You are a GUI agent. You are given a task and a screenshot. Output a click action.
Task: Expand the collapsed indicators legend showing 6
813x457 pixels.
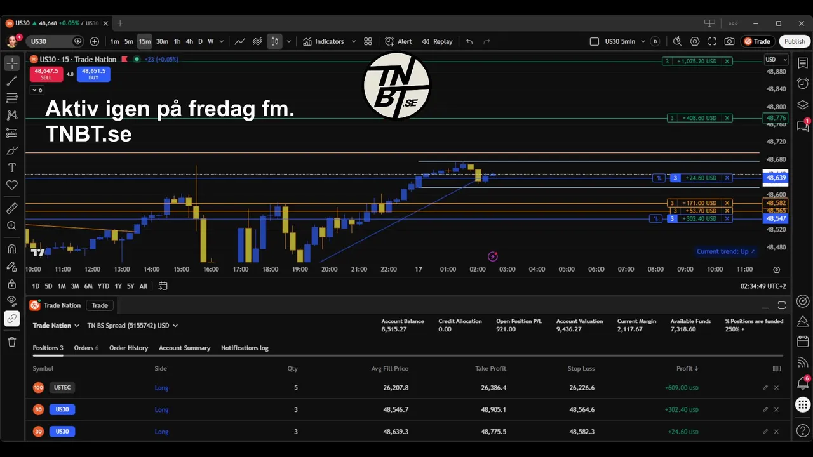coord(36,90)
